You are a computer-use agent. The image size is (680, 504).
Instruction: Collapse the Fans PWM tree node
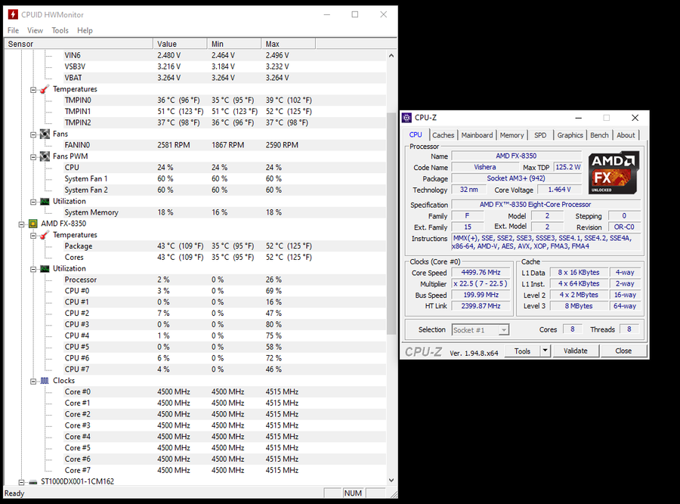(33, 157)
